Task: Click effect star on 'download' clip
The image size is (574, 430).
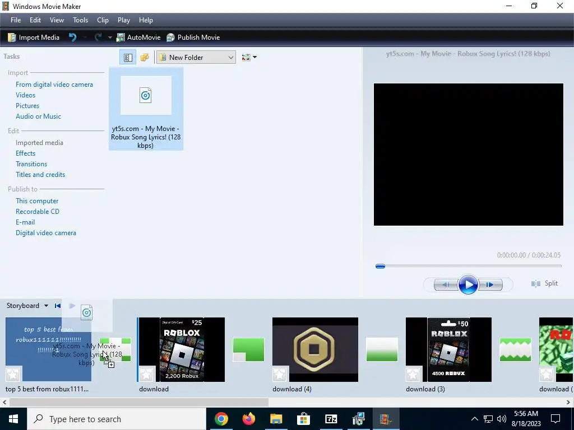Action: (x=146, y=375)
